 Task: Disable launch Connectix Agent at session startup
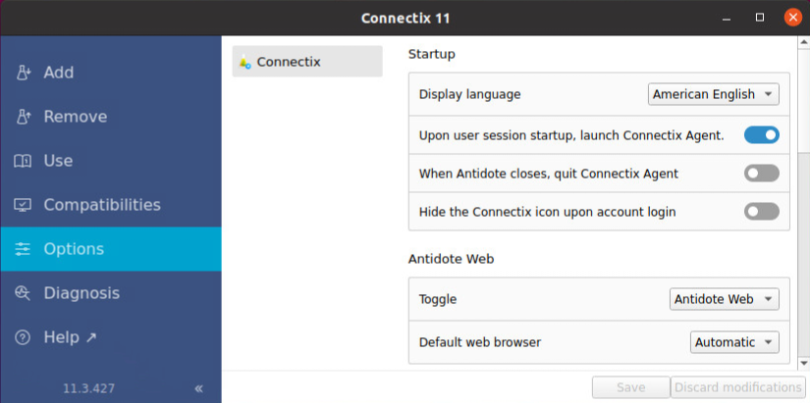tap(761, 135)
